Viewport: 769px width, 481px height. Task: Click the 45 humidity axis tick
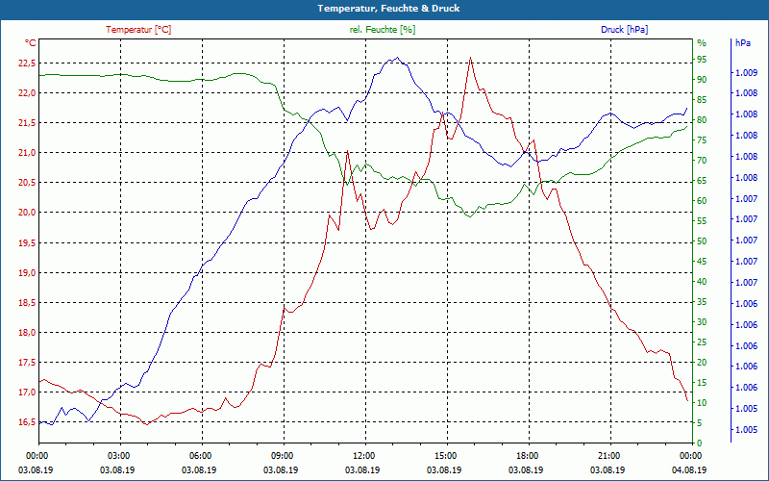[x=702, y=262]
